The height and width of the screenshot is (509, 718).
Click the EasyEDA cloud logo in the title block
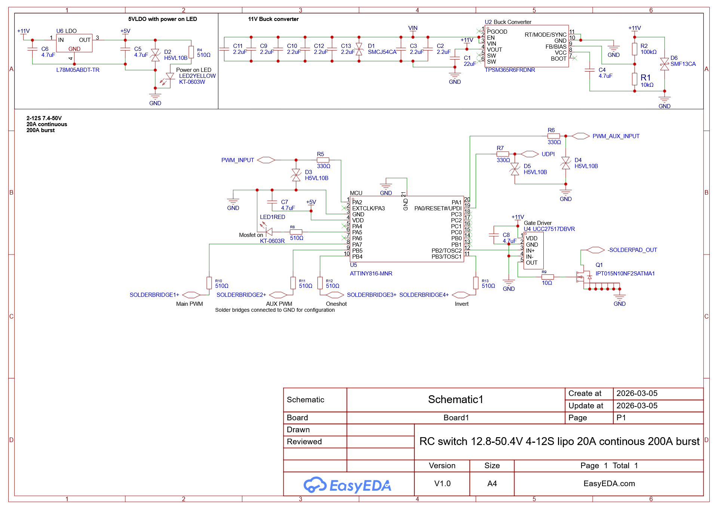tap(347, 485)
